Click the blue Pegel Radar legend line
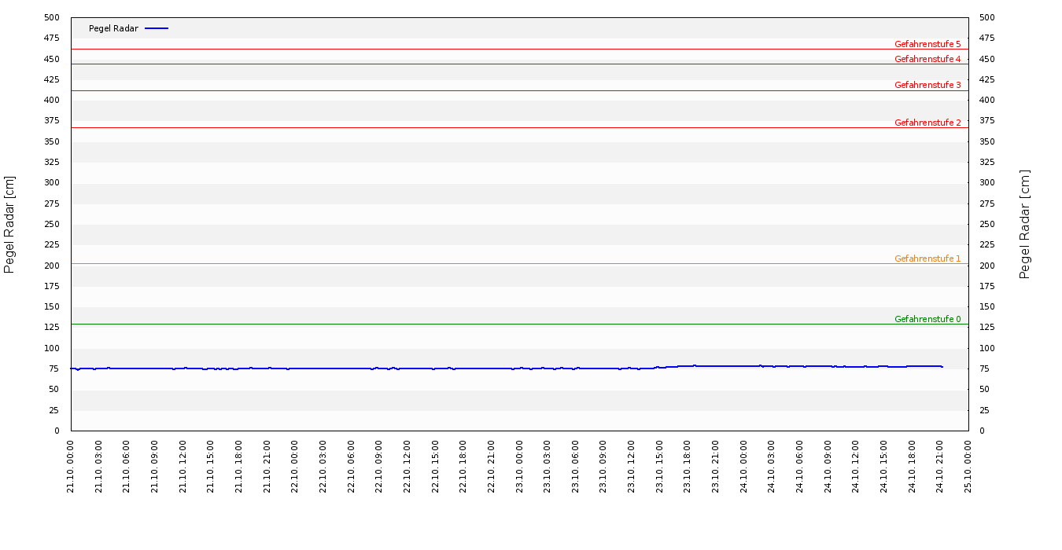This screenshot has width=1062, height=550. [157, 28]
